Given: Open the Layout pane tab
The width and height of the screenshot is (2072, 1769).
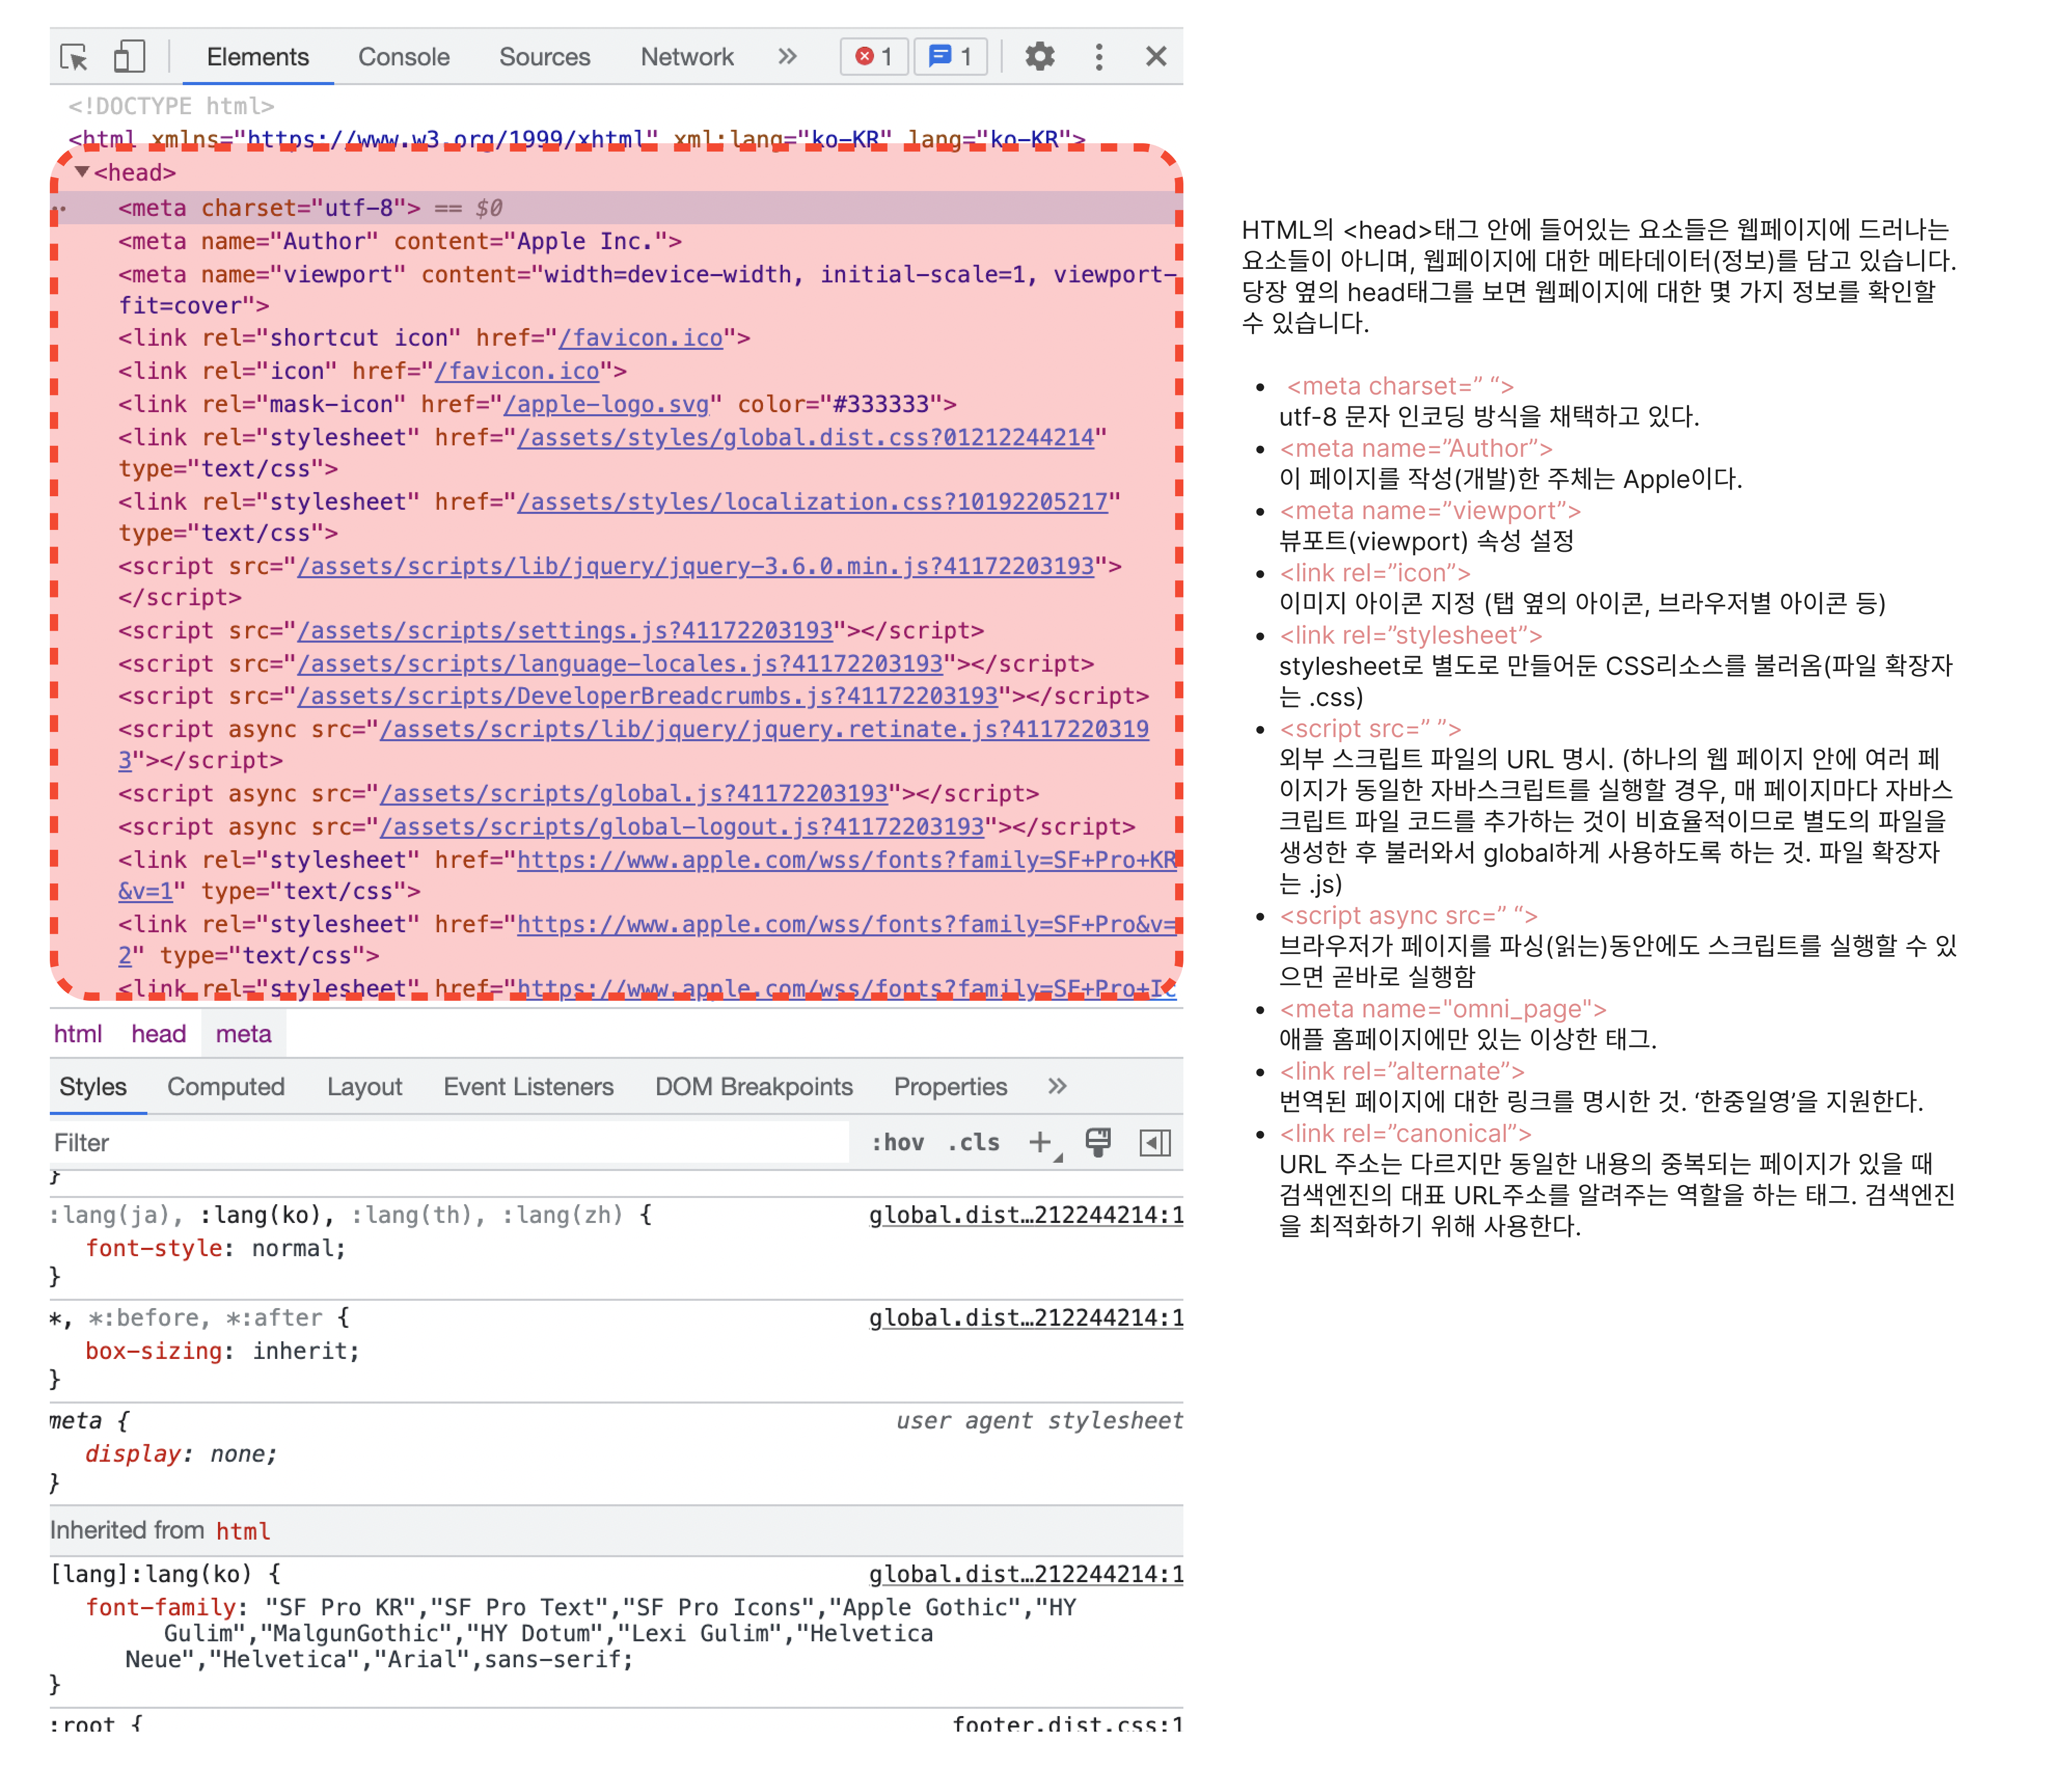Looking at the screenshot, I should (x=364, y=1086).
